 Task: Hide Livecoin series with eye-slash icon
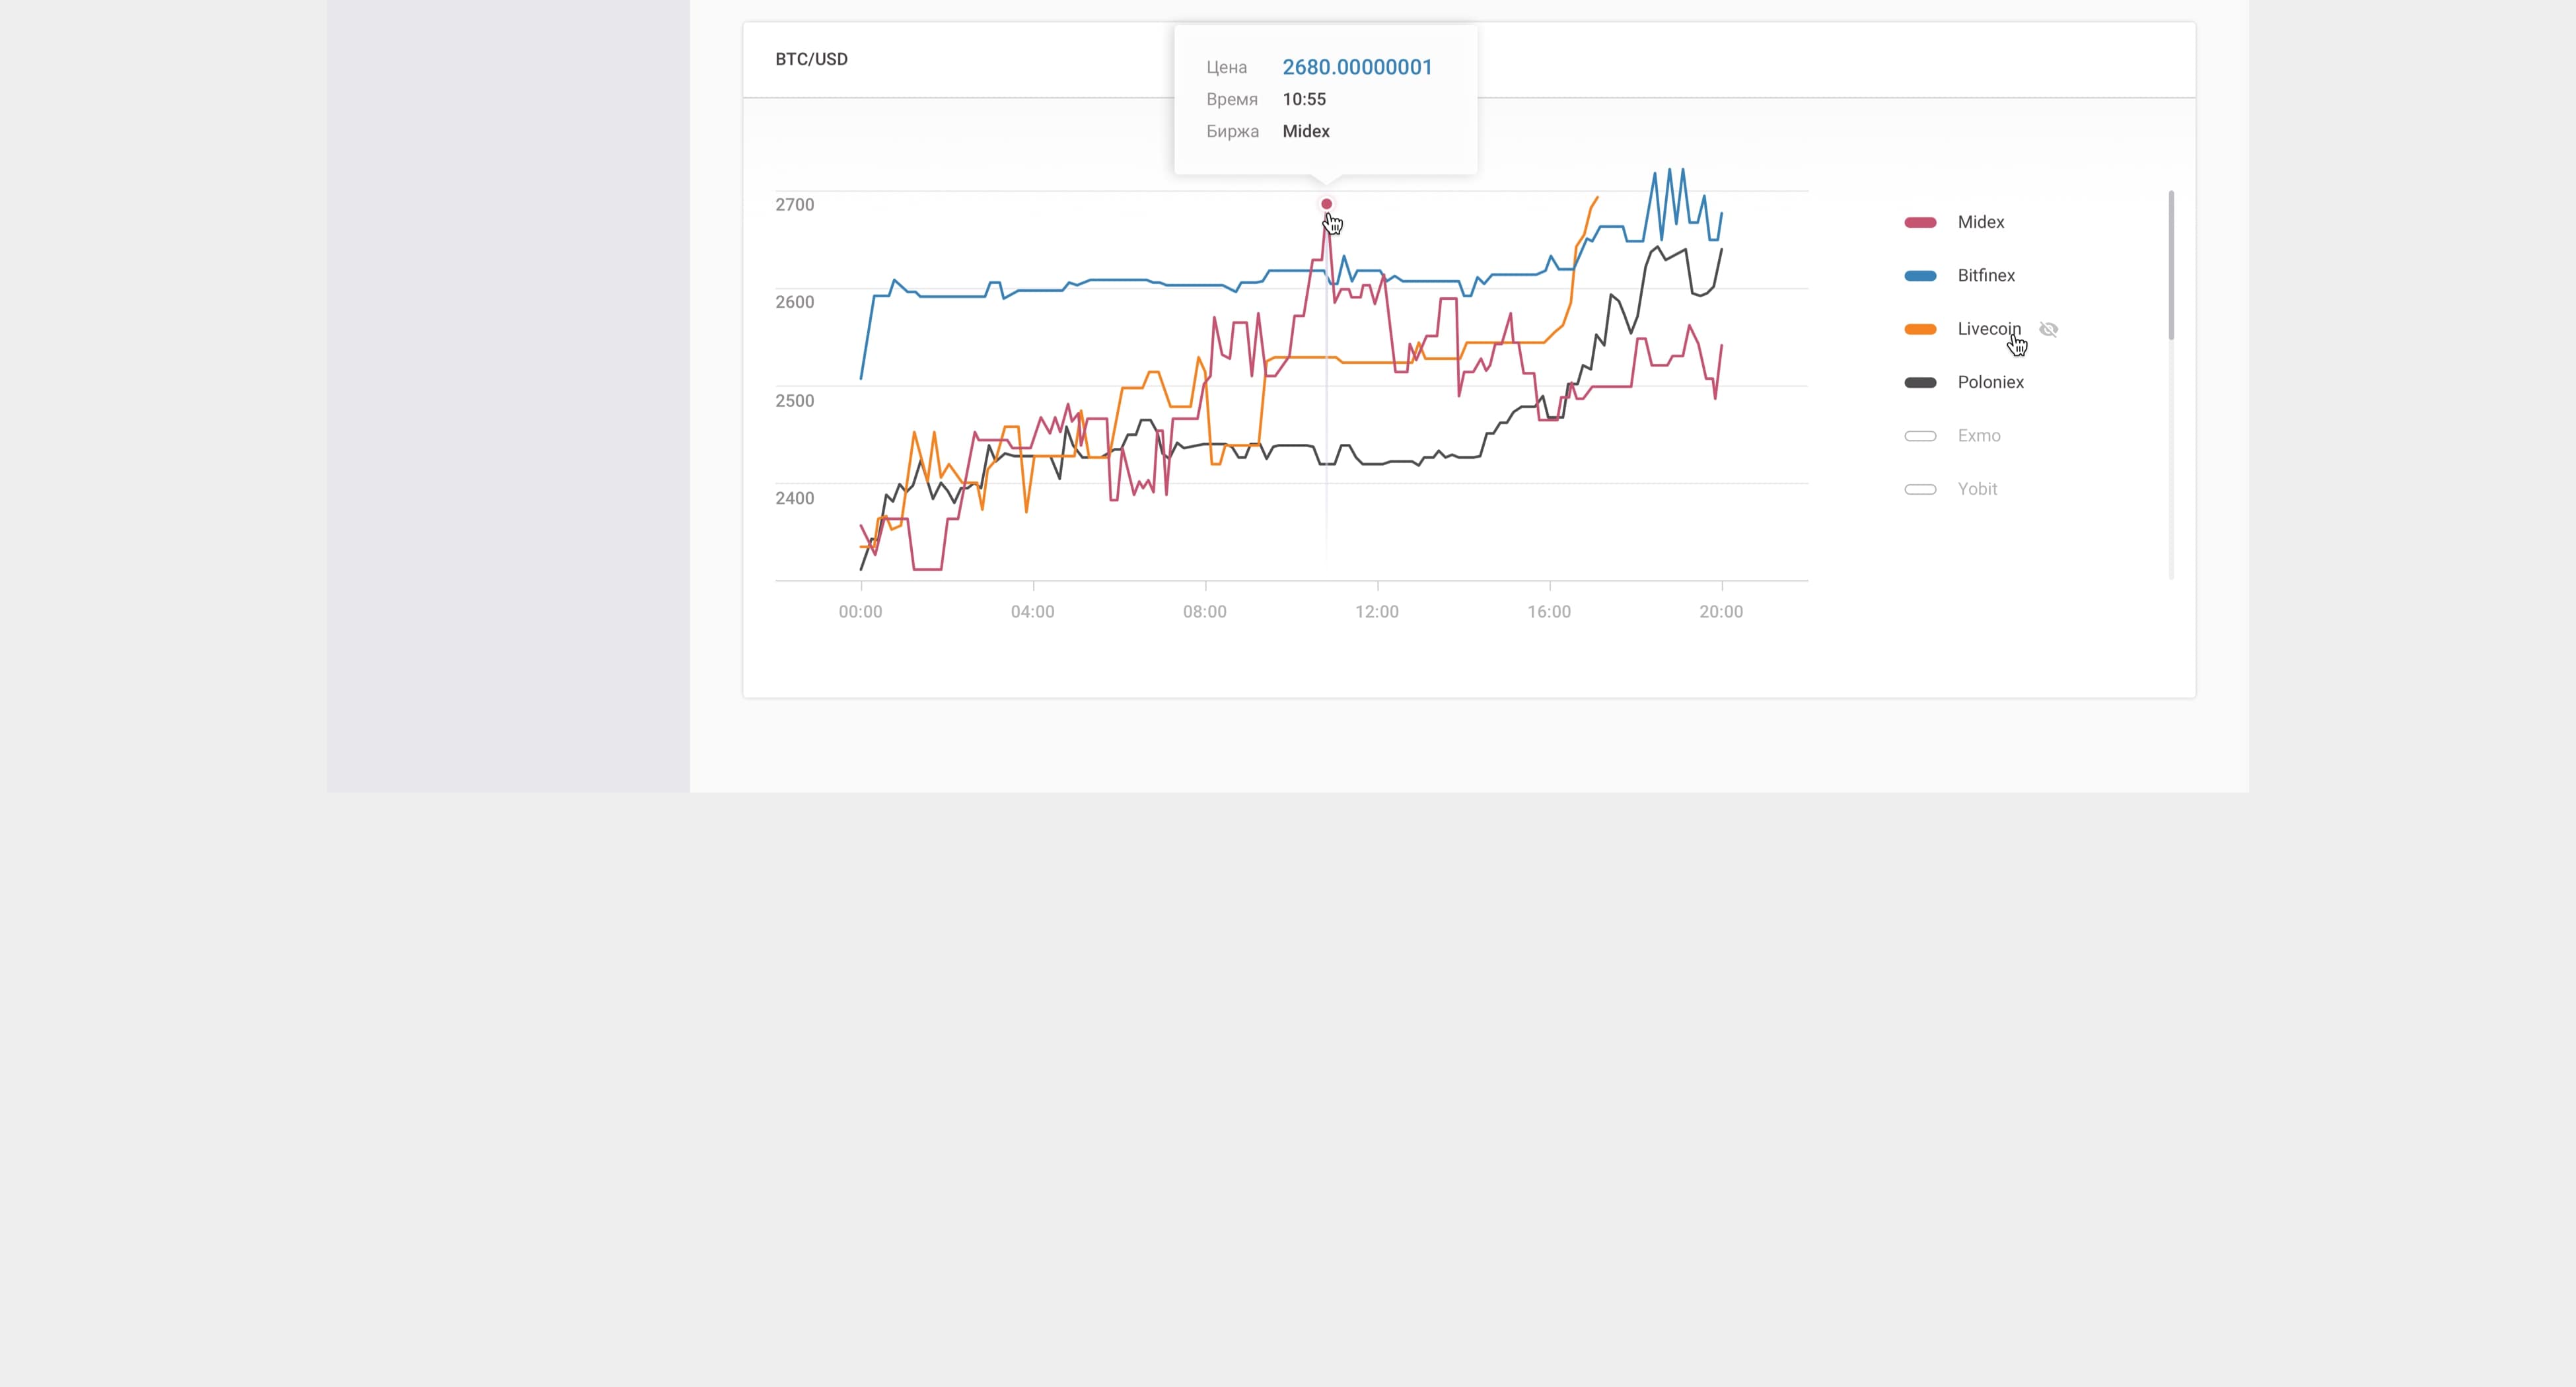point(2048,329)
